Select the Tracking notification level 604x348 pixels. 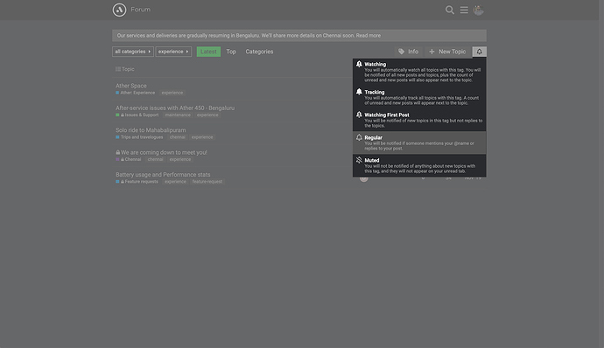[x=419, y=97]
